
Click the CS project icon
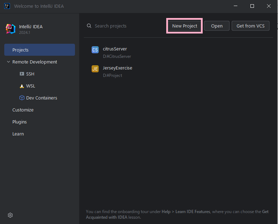click(x=95, y=50)
